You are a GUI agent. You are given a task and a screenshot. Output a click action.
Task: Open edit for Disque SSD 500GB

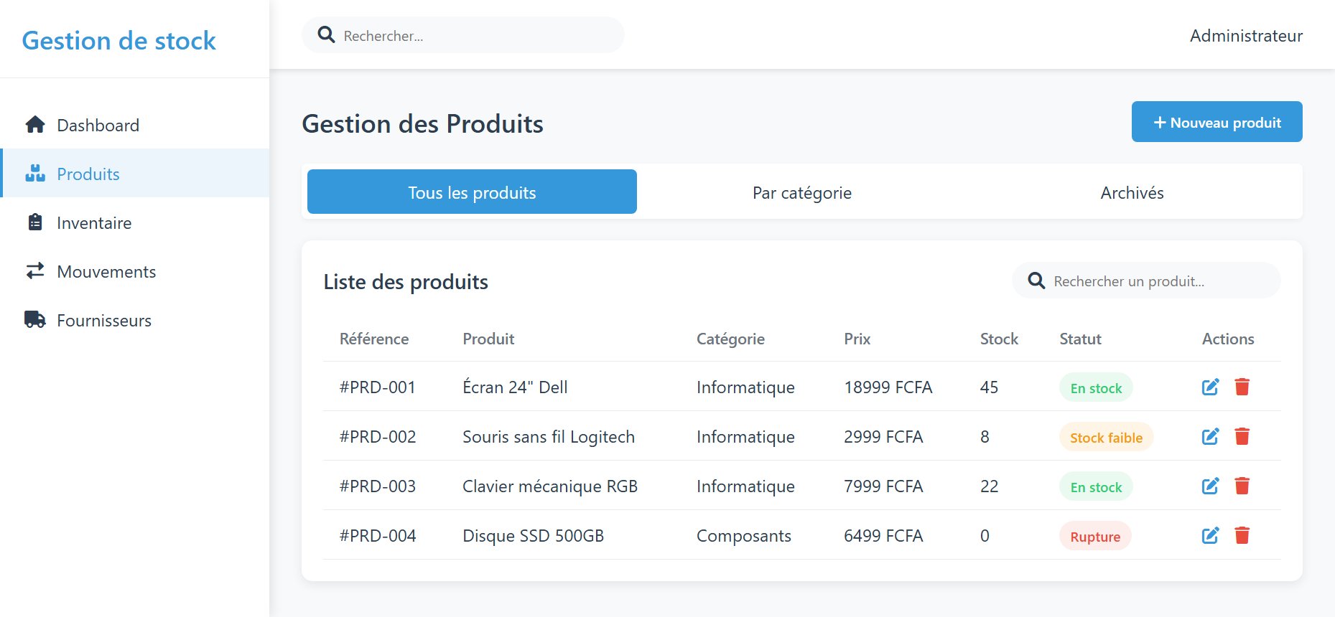pyautogui.click(x=1210, y=536)
